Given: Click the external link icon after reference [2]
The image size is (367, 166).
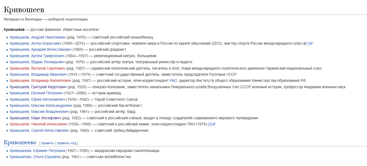Looking at the screenshot, I should pos(214,124).
